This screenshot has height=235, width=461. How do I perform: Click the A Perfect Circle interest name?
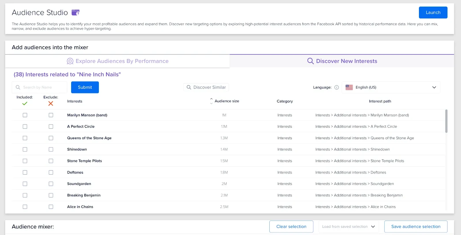tap(81, 127)
